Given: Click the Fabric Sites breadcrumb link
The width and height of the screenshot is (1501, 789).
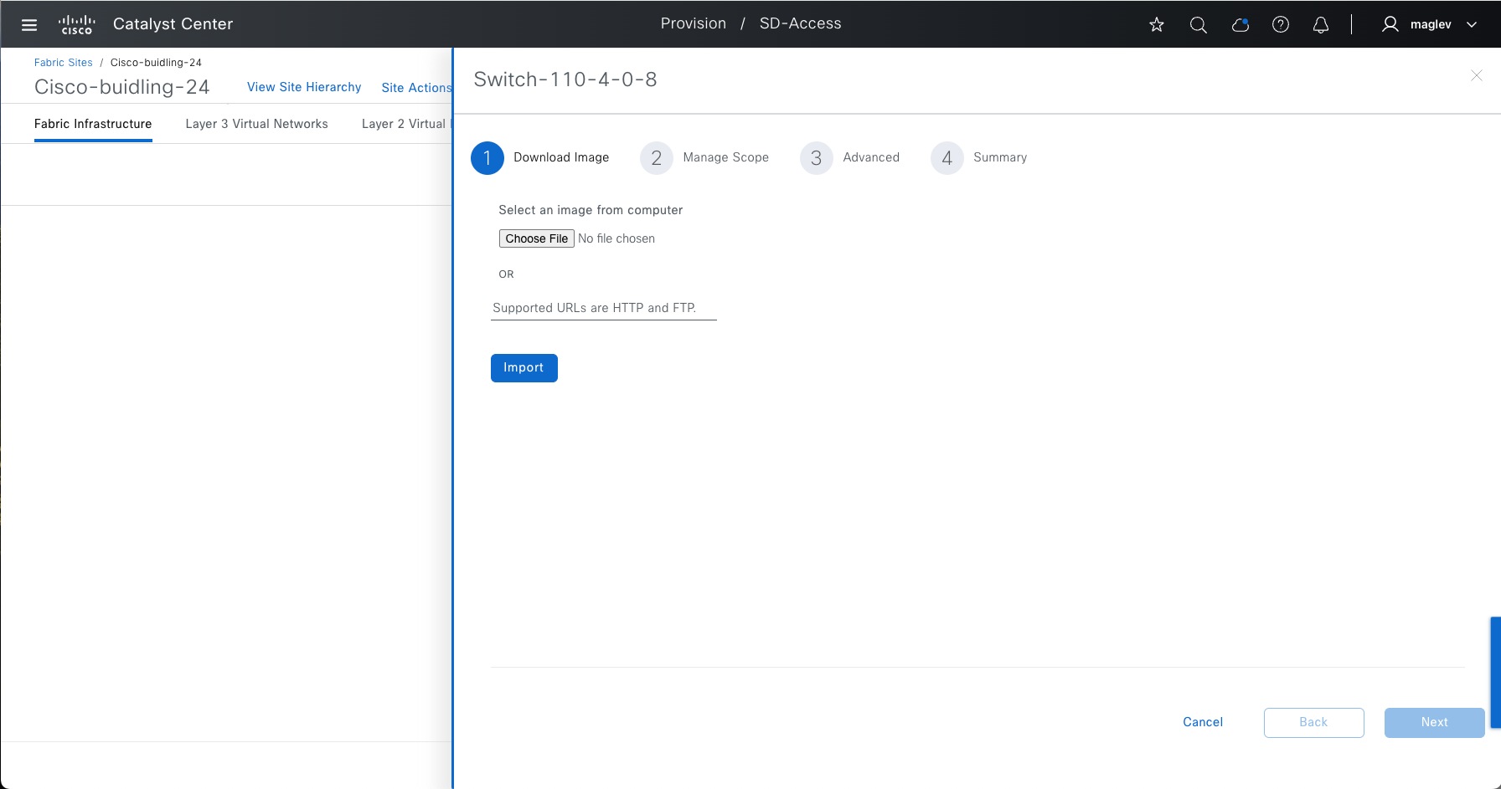Looking at the screenshot, I should 64,63.
